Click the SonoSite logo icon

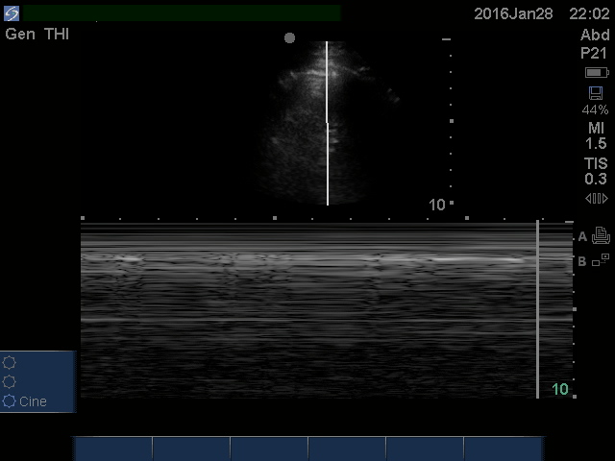12,13
